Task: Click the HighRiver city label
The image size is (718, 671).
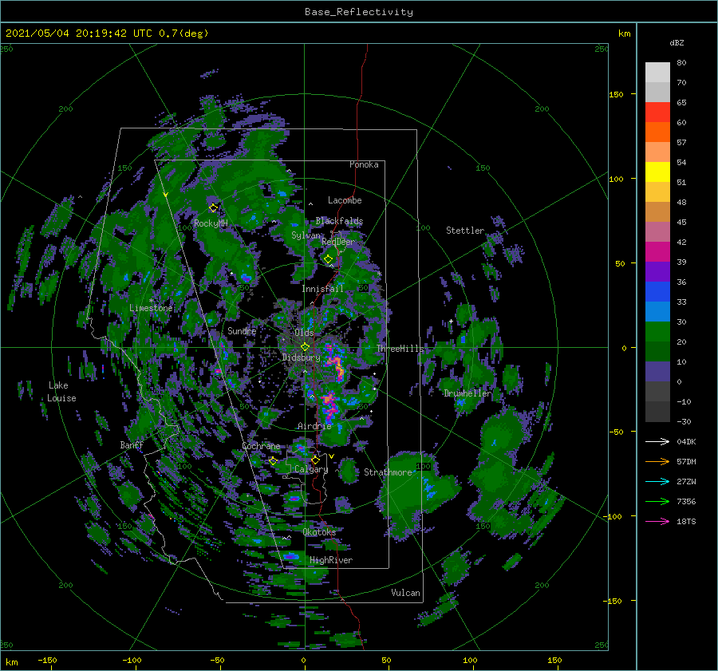Action: (331, 560)
